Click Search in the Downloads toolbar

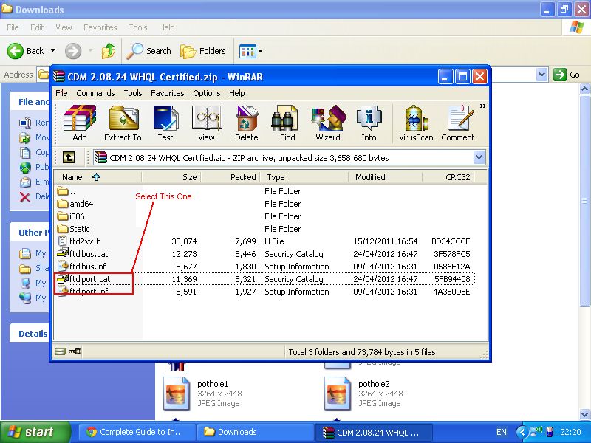tap(149, 51)
